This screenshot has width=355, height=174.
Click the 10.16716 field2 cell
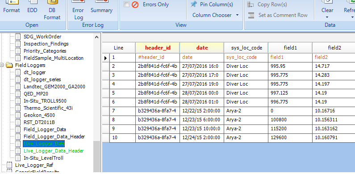point(334,111)
